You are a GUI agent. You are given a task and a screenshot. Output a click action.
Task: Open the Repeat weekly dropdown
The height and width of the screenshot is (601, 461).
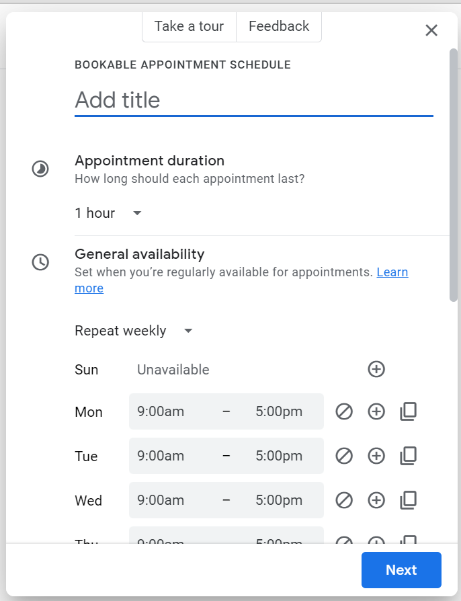(134, 330)
